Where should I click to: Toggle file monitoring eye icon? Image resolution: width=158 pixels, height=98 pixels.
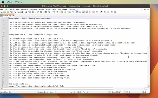click(97, 12)
